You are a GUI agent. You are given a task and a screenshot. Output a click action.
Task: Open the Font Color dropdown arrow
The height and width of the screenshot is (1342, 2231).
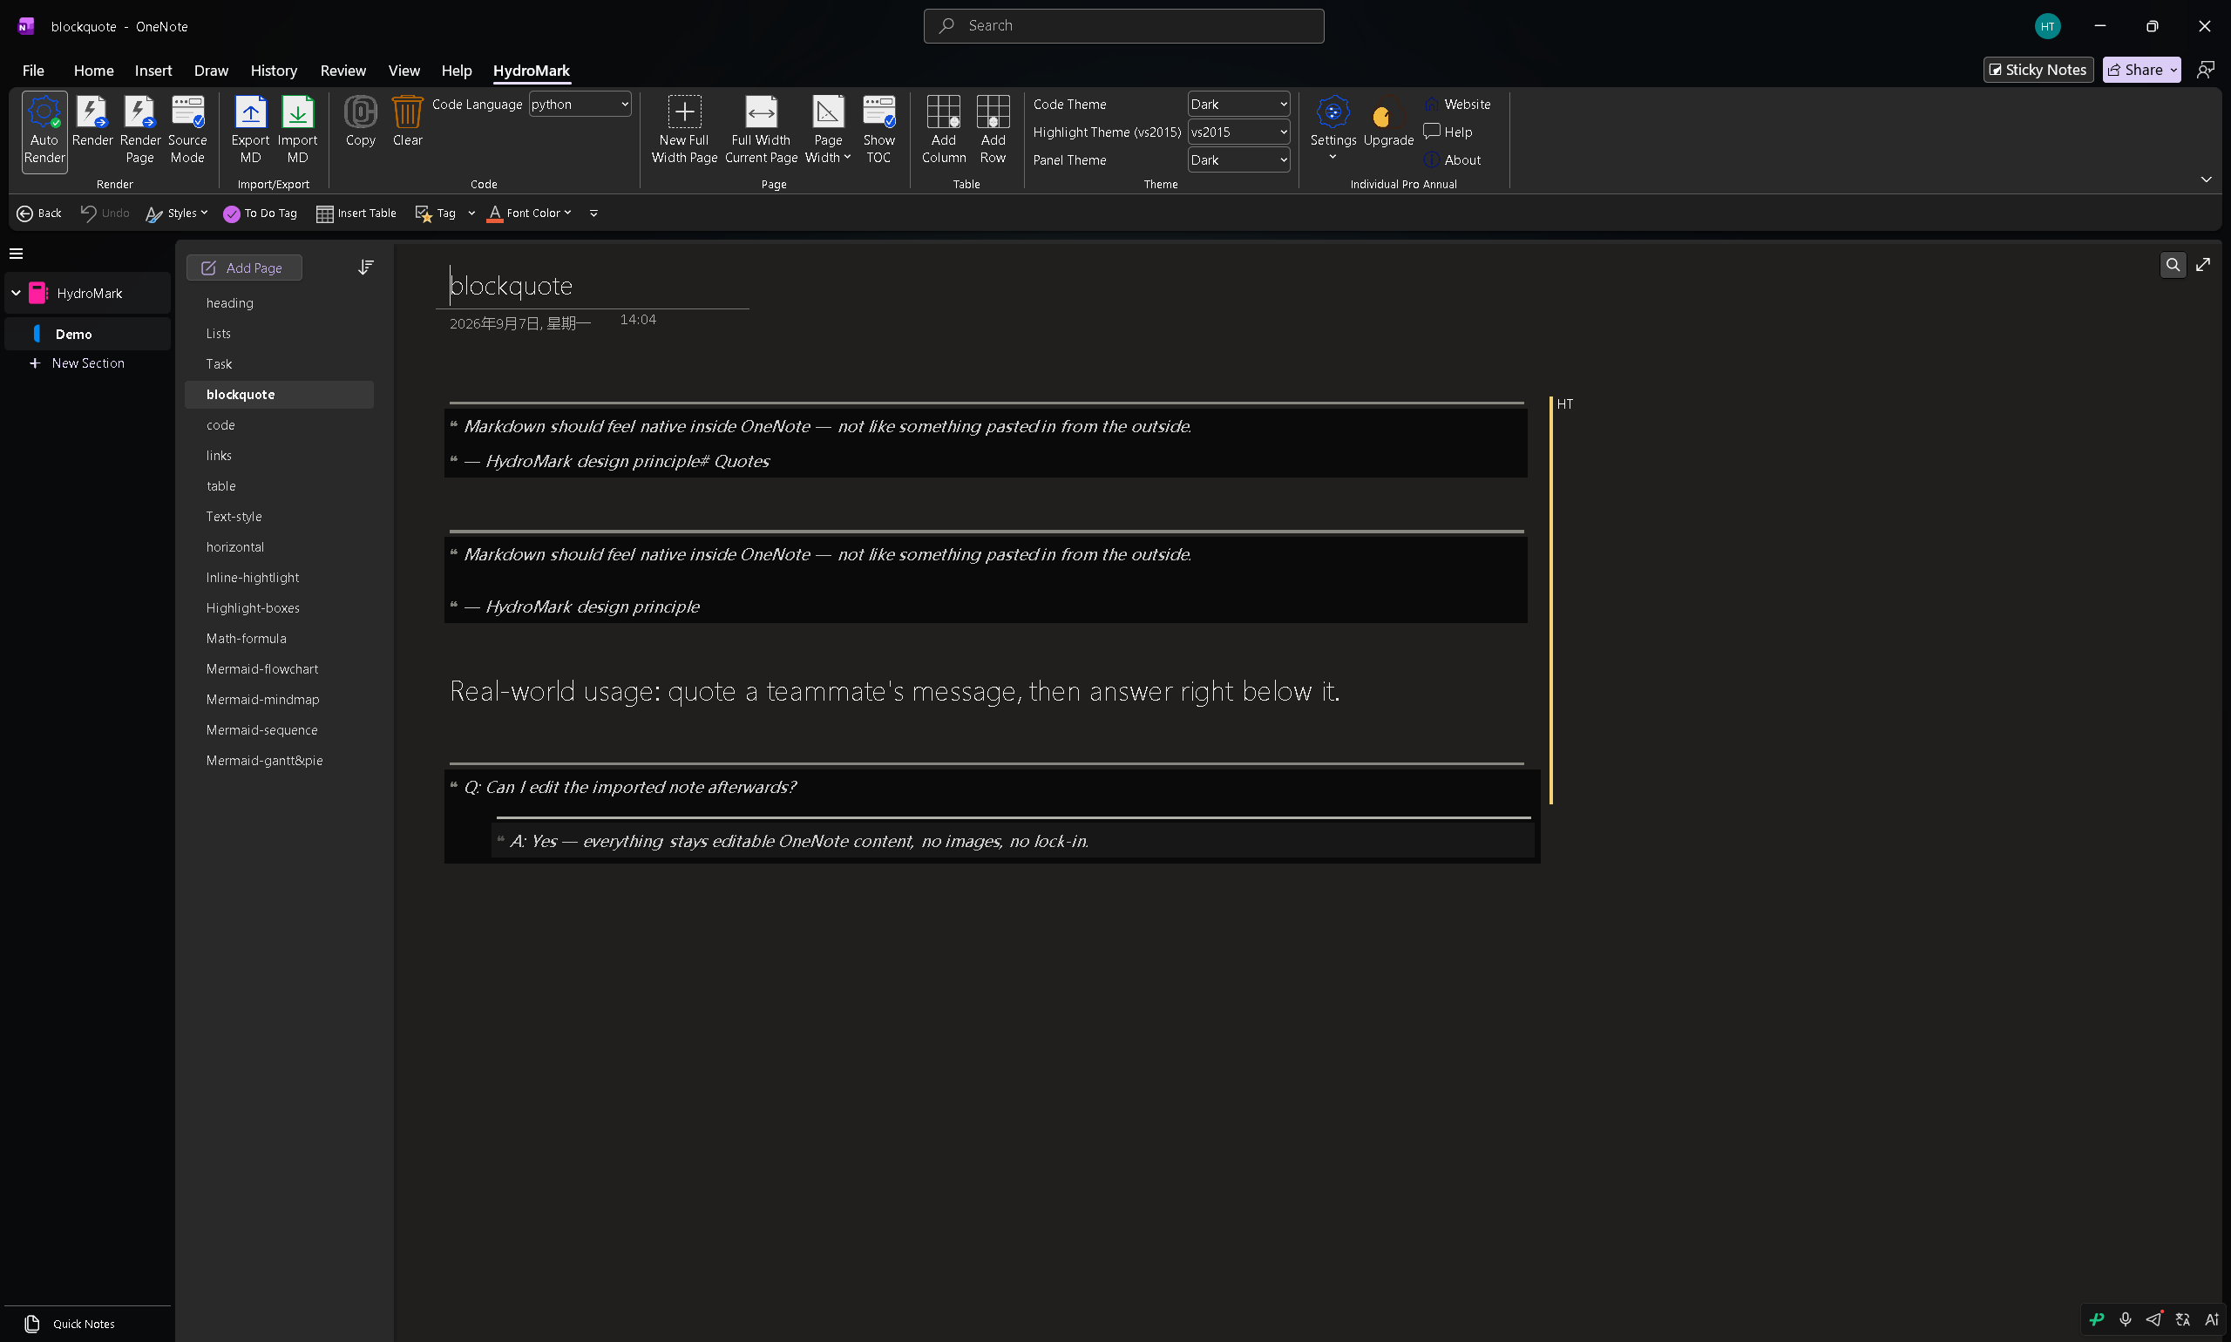click(x=568, y=213)
